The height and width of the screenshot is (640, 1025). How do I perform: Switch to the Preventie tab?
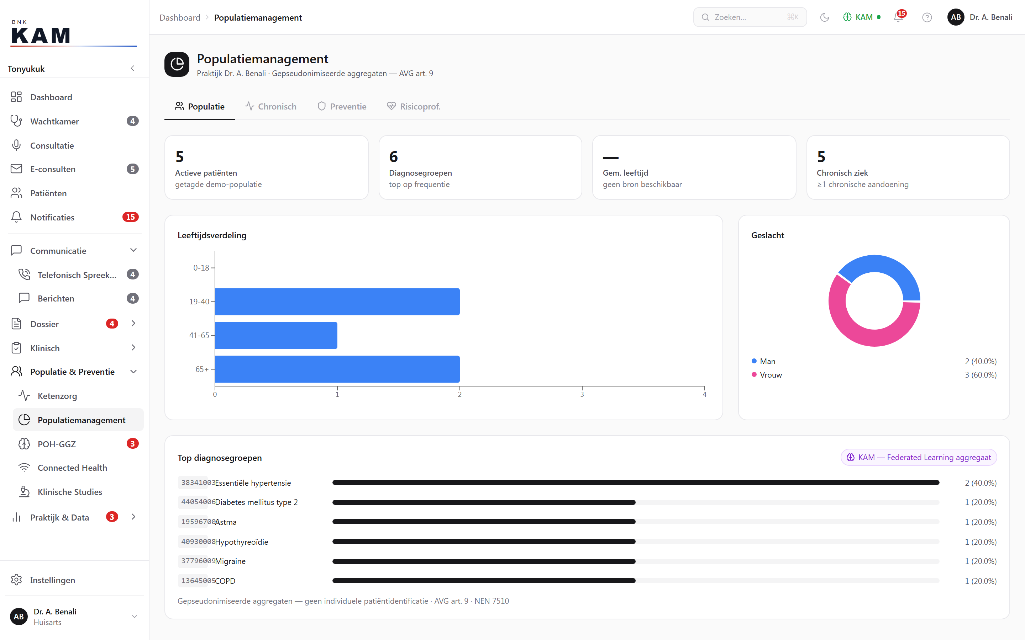[x=342, y=107]
